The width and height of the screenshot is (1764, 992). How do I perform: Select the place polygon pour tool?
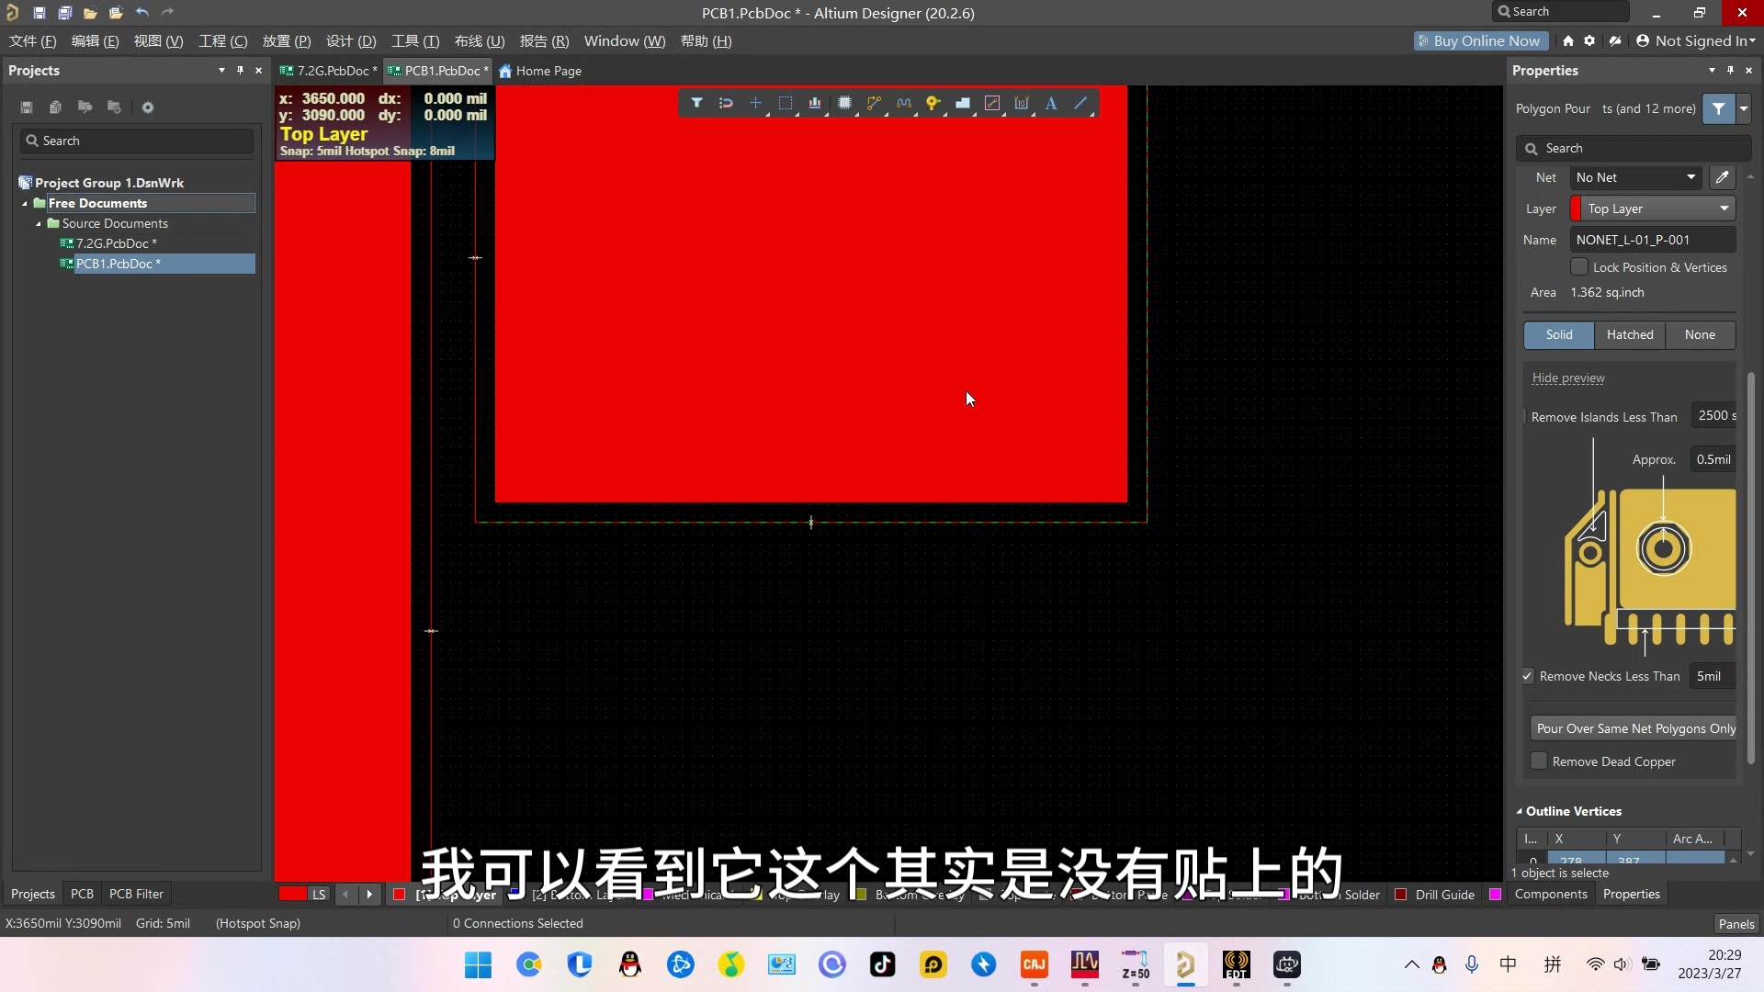[963, 103]
